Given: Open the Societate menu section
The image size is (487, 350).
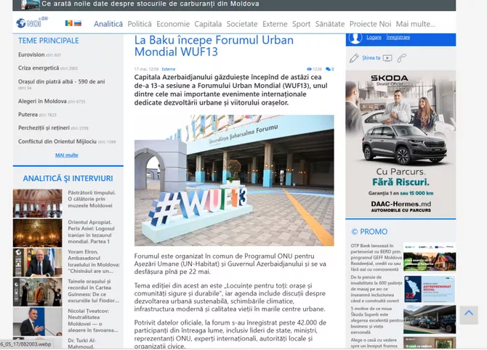Looking at the screenshot, I should point(242,24).
